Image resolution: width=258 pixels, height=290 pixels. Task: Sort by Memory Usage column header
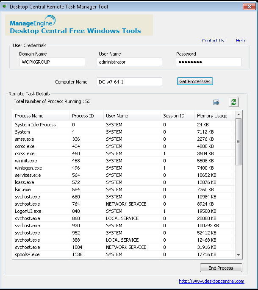(214, 116)
